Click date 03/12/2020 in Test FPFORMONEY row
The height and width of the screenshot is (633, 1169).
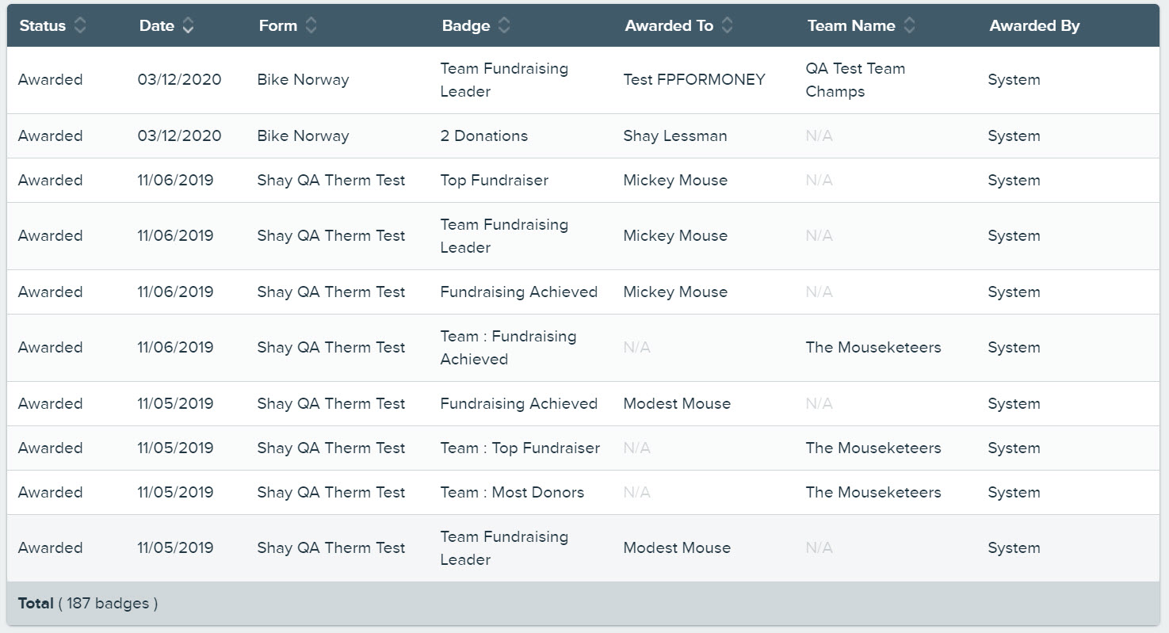click(x=179, y=79)
